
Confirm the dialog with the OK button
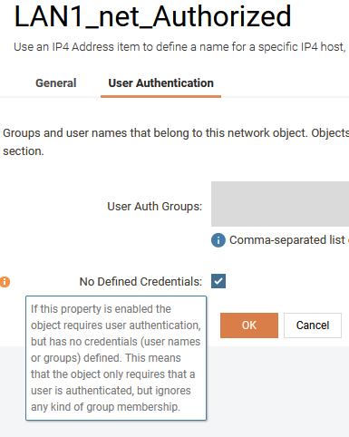tap(249, 325)
